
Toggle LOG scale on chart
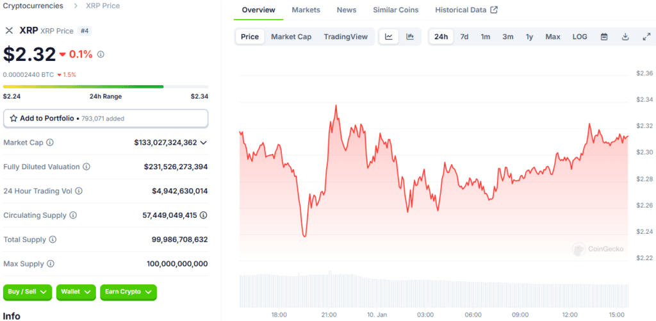[x=580, y=37]
